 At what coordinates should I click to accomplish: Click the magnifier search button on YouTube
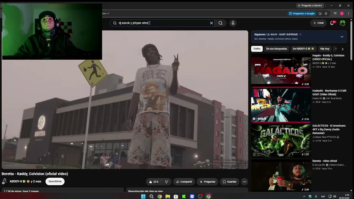(220, 23)
